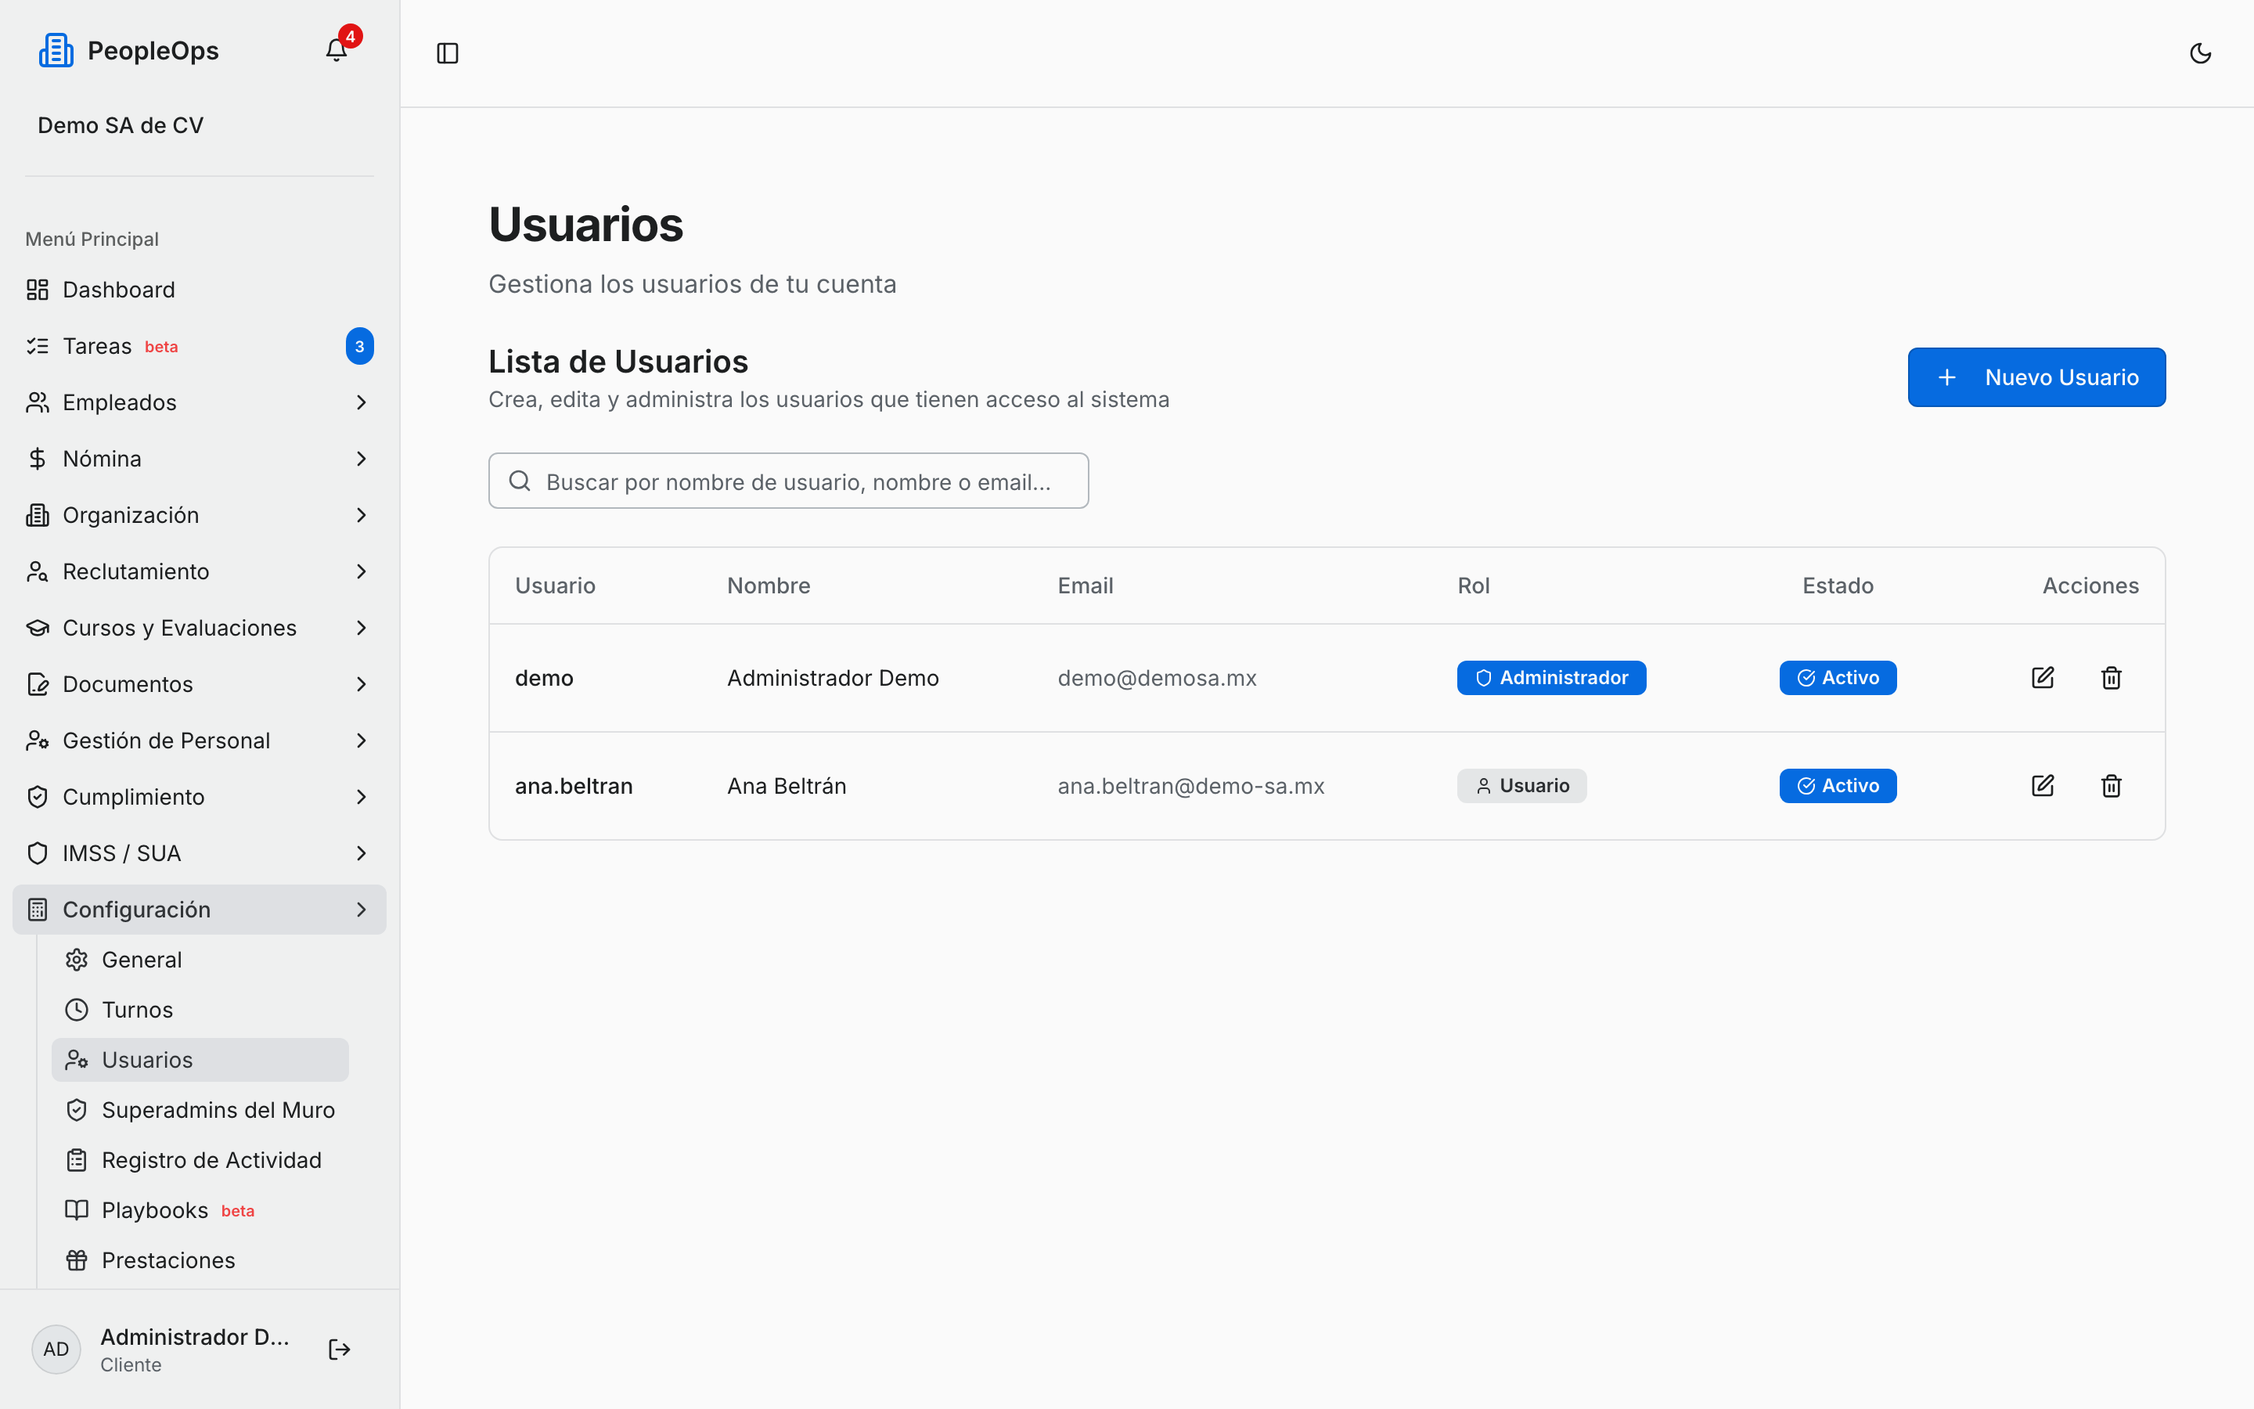
Task: Click the Administrador role badge
Action: point(1550,677)
